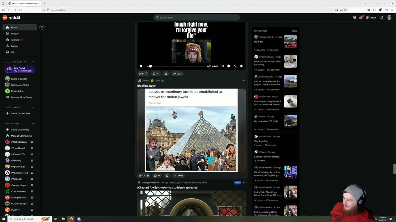Bookmark this page with the star icon
This screenshot has height=222, width=396.
coord(345,10)
